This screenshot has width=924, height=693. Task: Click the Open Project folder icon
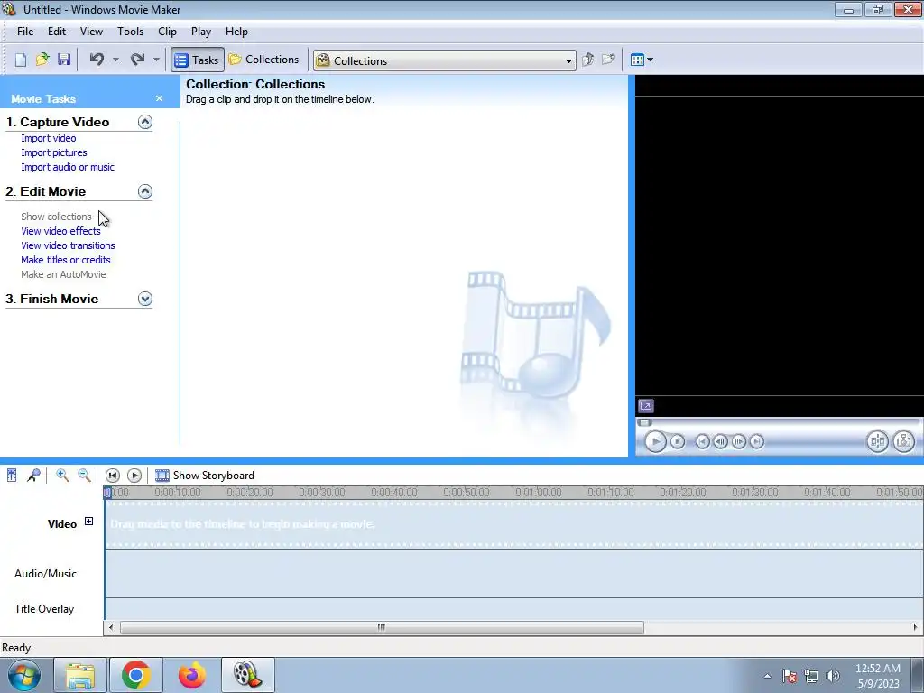pyautogui.click(x=42, y=60)
